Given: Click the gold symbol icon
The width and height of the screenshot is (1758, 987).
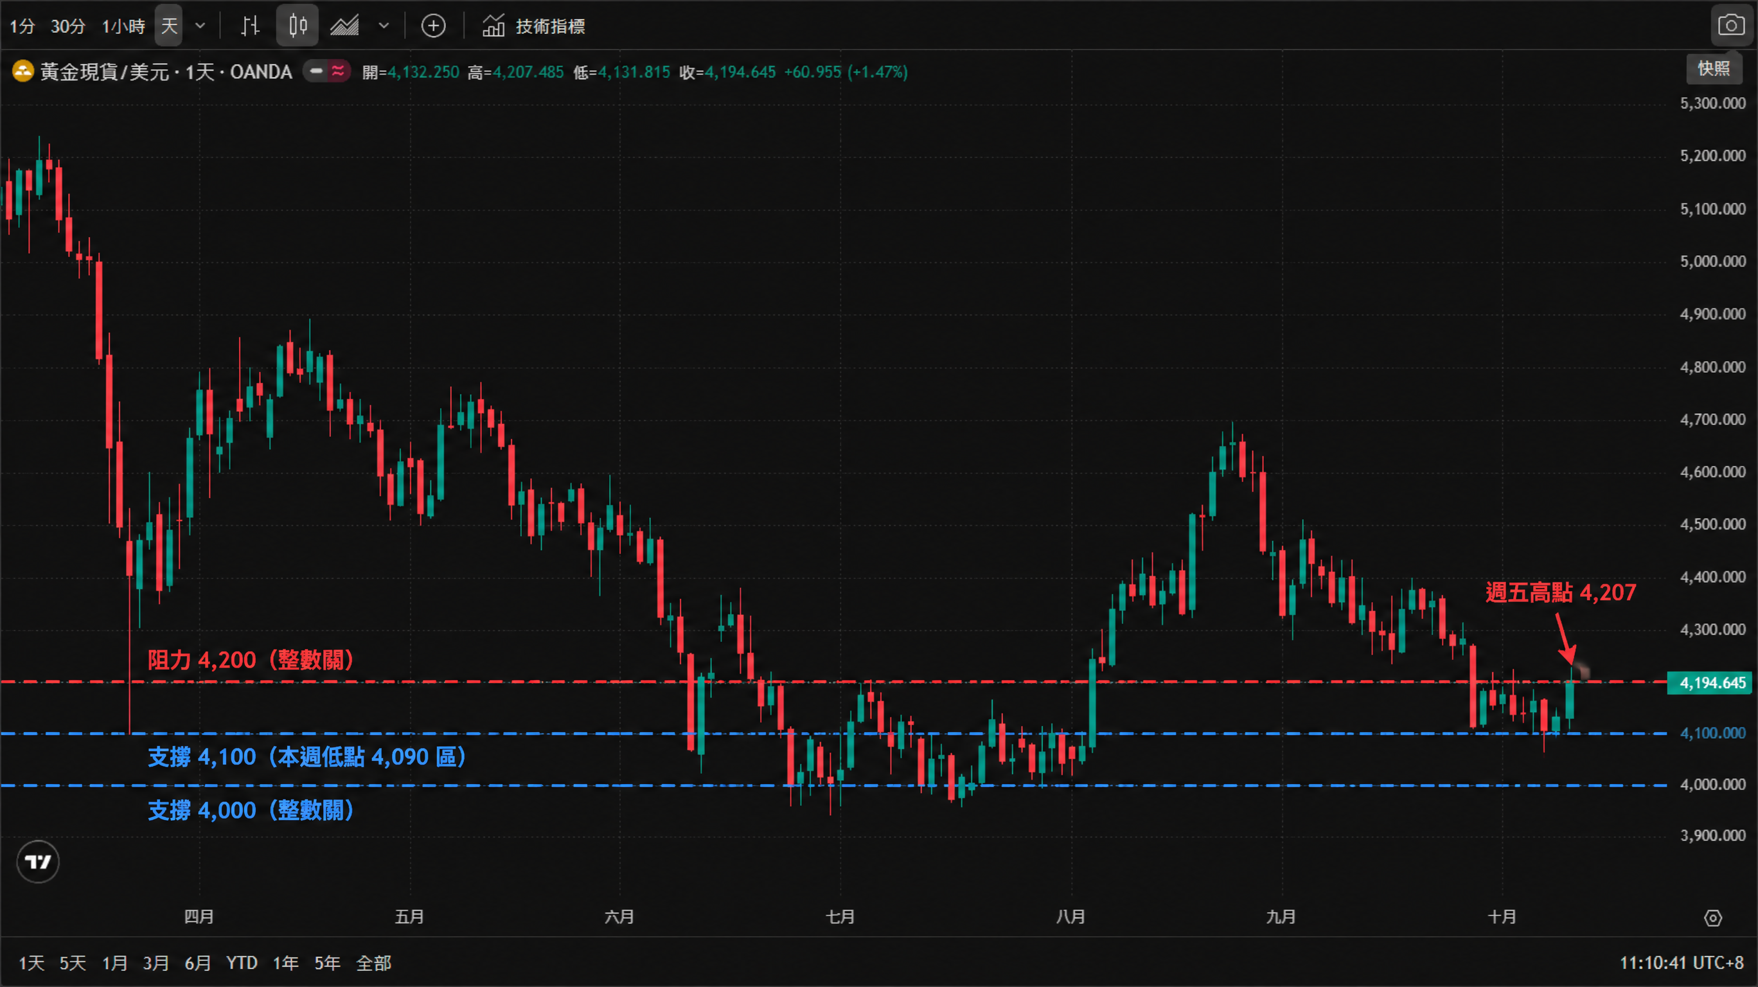Looking at the screenshot, I should (x=23, y=72).
